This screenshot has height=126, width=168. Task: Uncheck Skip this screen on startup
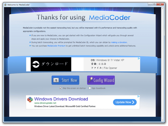(61, 88)
